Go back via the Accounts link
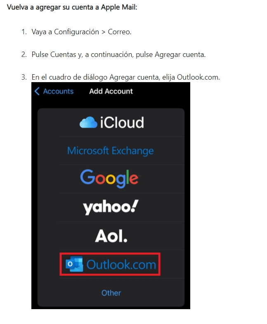 tap(58, 91)
